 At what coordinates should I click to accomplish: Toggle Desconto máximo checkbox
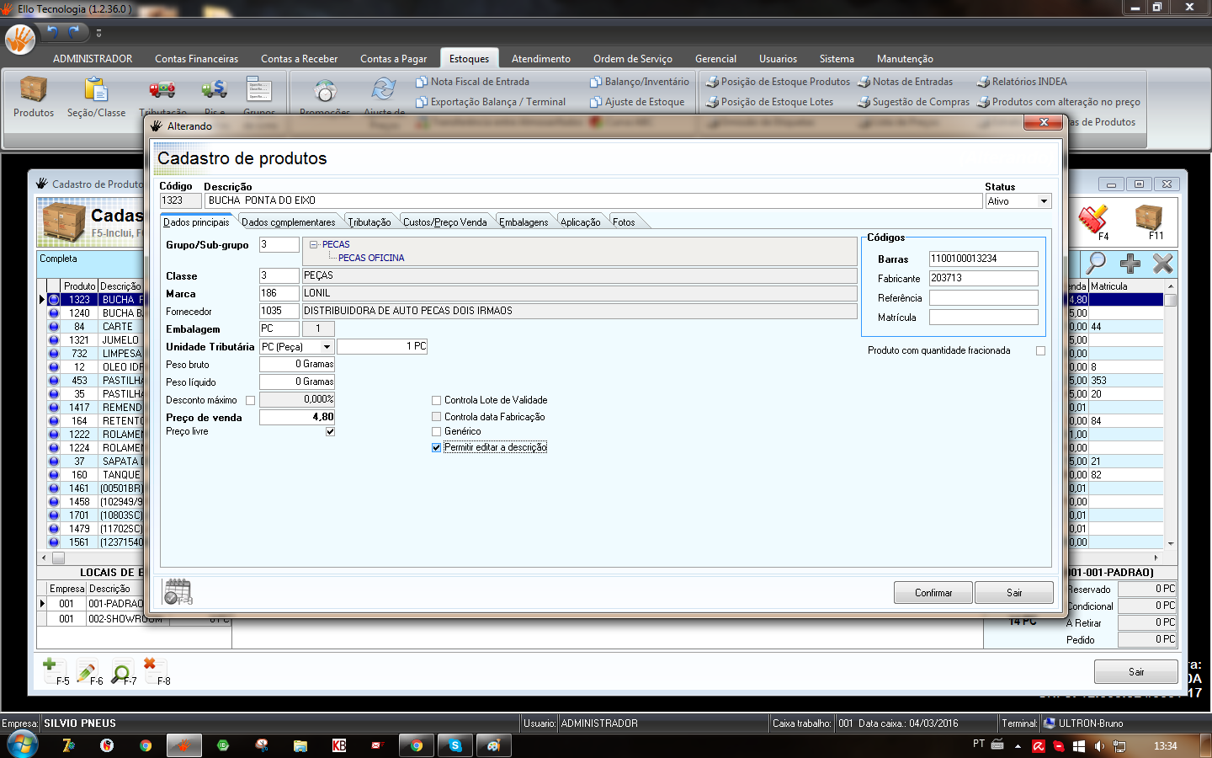pos(250,400)
